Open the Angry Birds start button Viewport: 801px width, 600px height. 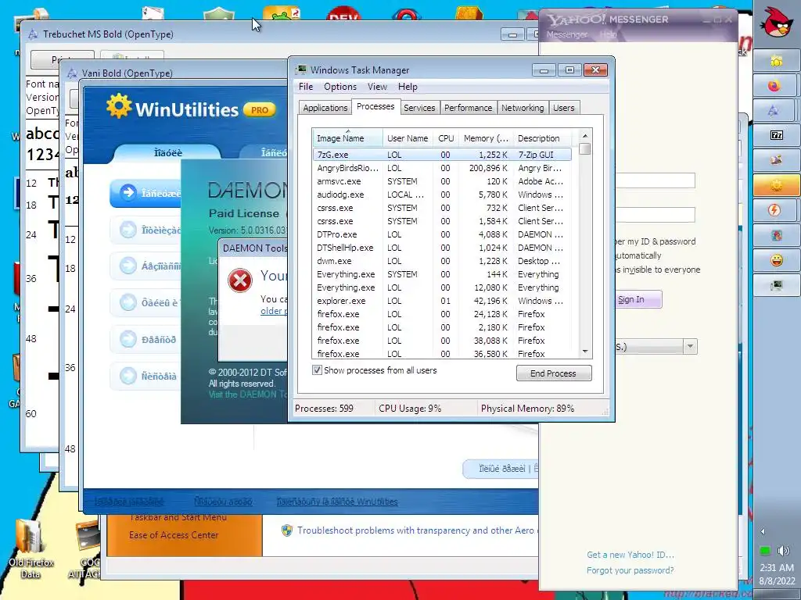pos(777,23)
